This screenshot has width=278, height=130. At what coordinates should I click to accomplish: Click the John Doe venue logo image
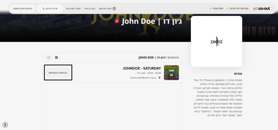coord(216,42)
